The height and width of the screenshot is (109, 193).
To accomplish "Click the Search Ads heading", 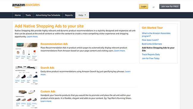I will [x=48, y=68].
